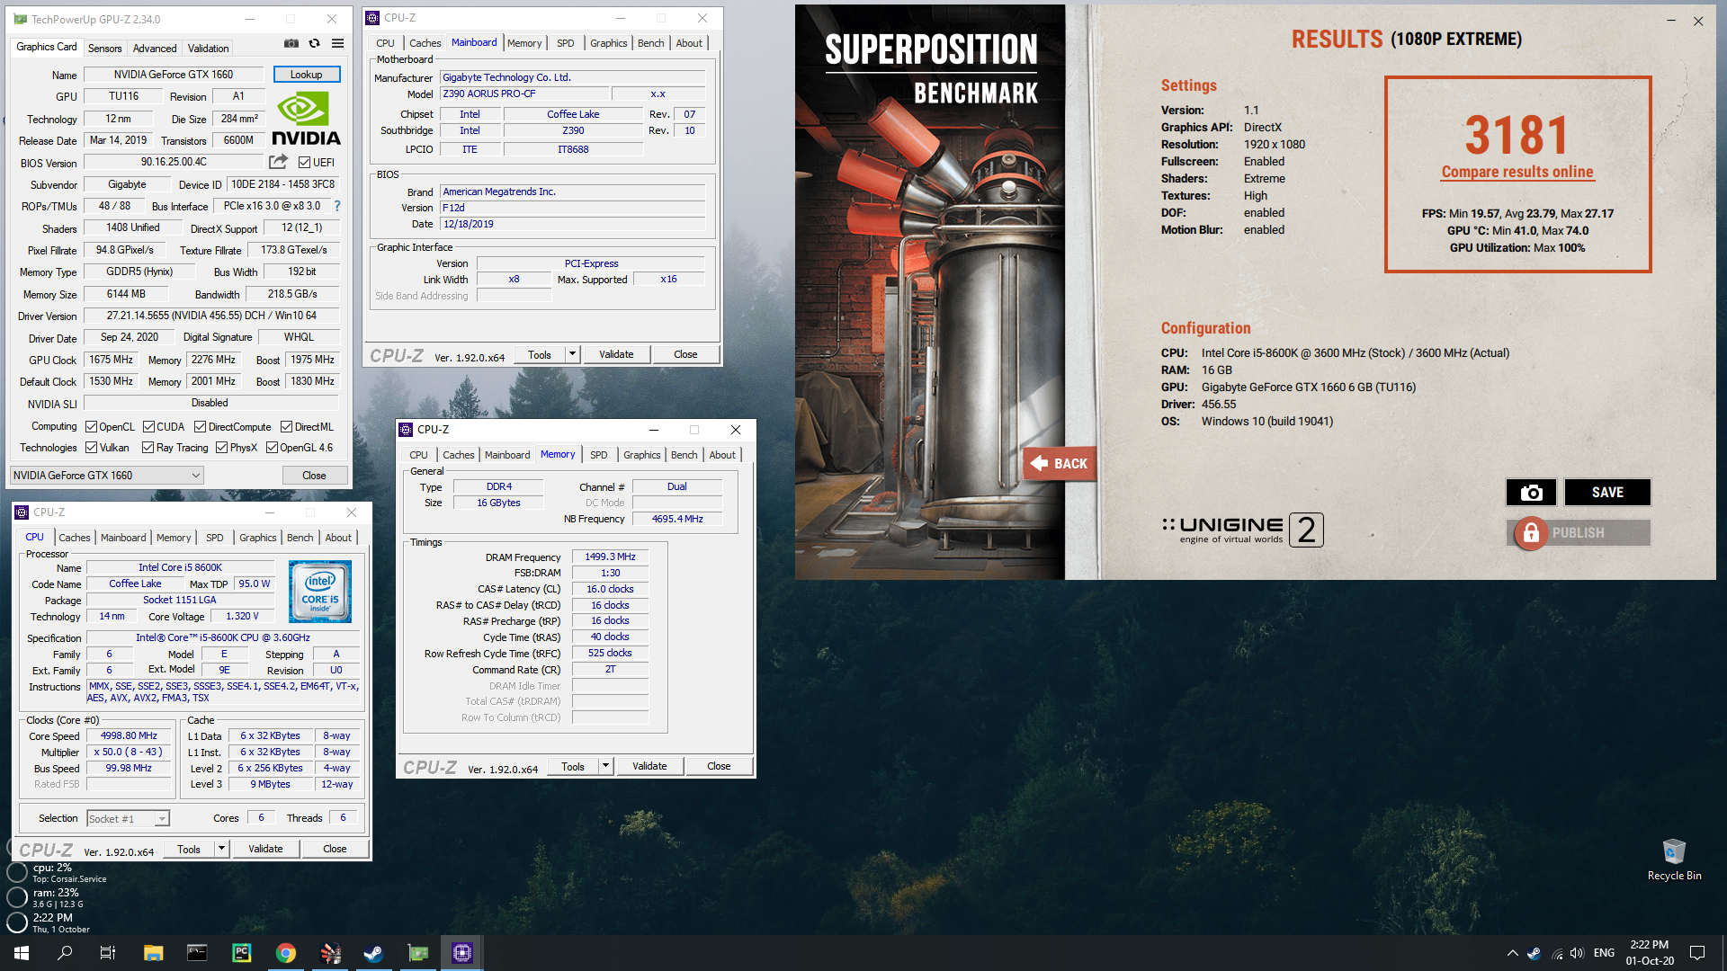Image resolution: width=1727 pixels, height=971 pixels.
Task: Open SPD tab in CPU-Z Mainboard window
Action: (565, 43)
